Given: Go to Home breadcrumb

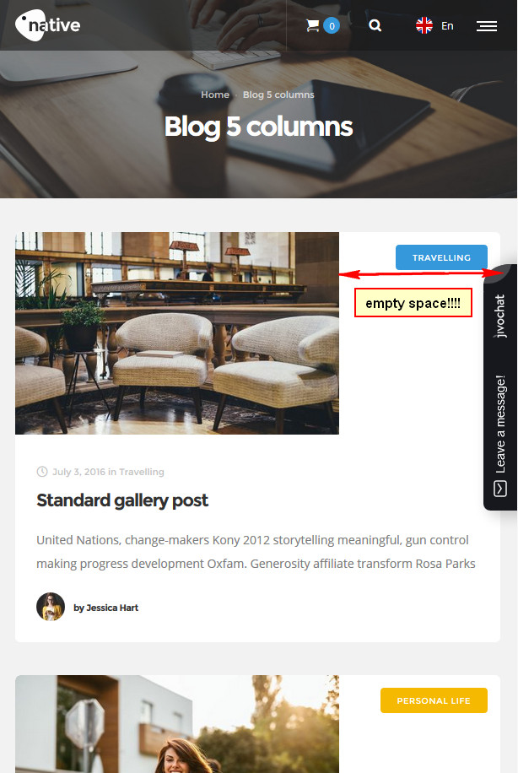Looking at the screenshot, I should pyautogui.click(x=215, y=95).
